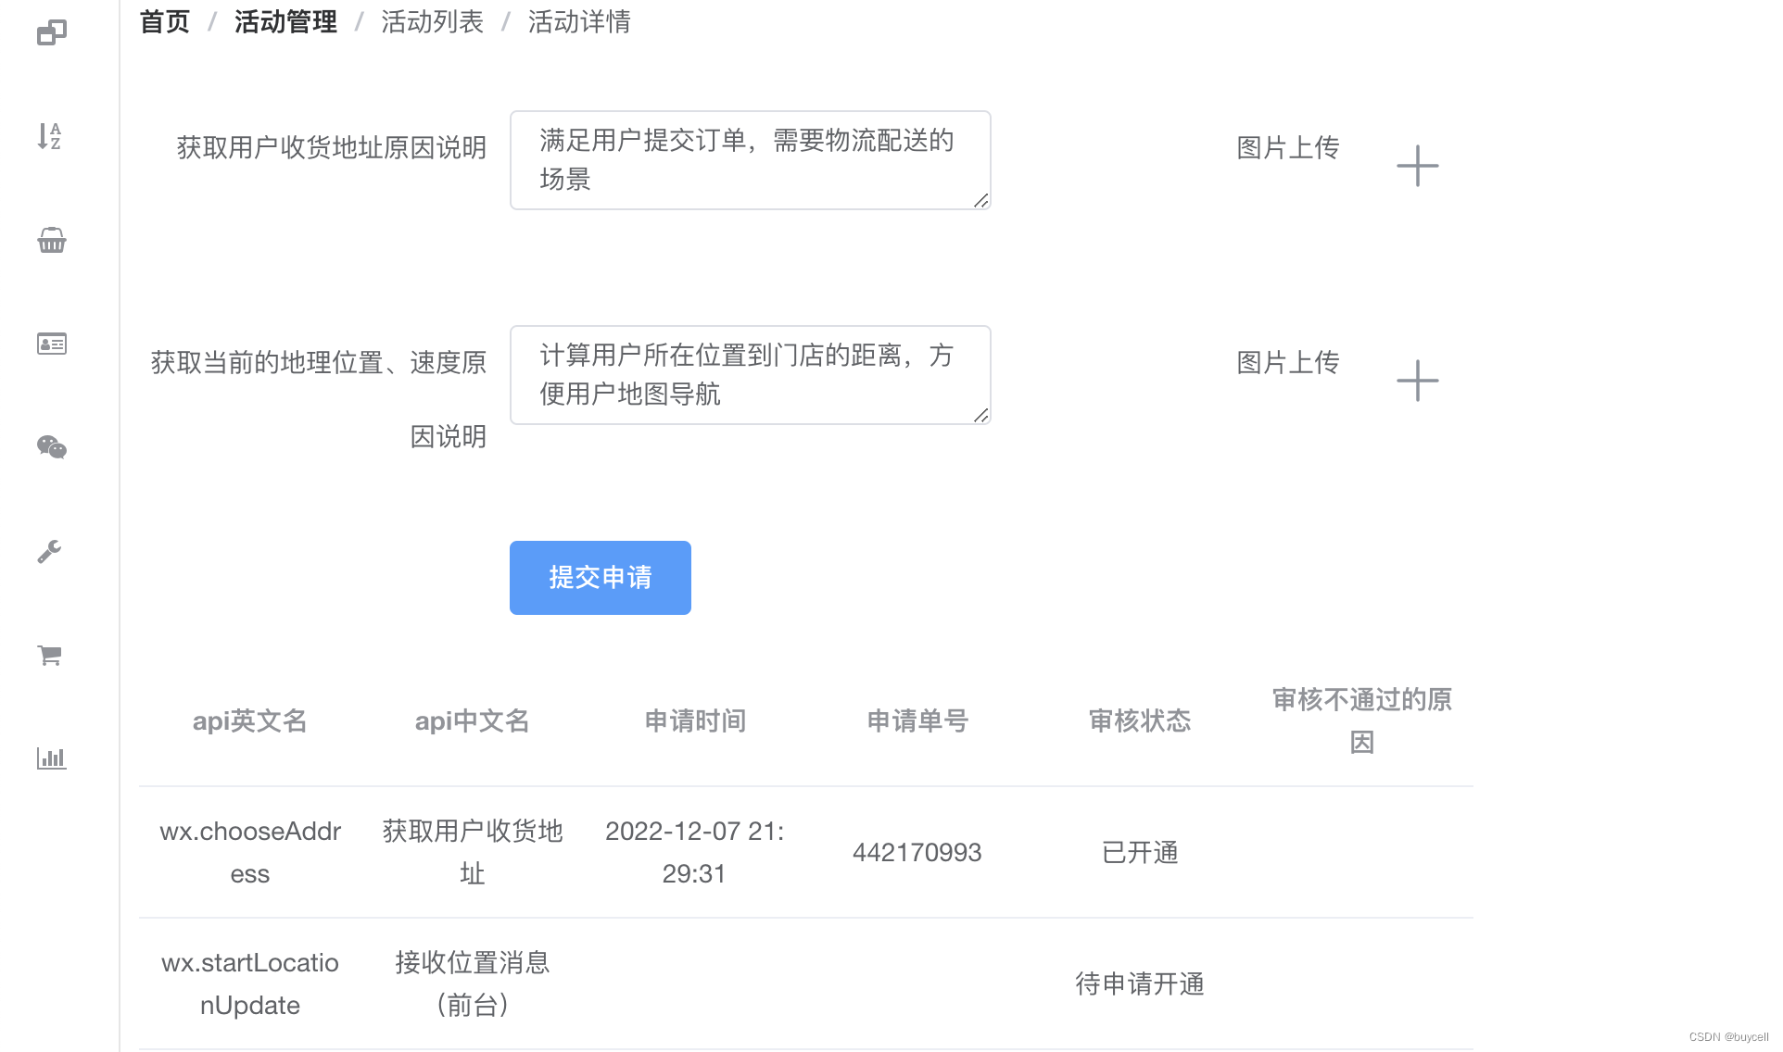Open the bar chart statistics icon

[52, 758]
